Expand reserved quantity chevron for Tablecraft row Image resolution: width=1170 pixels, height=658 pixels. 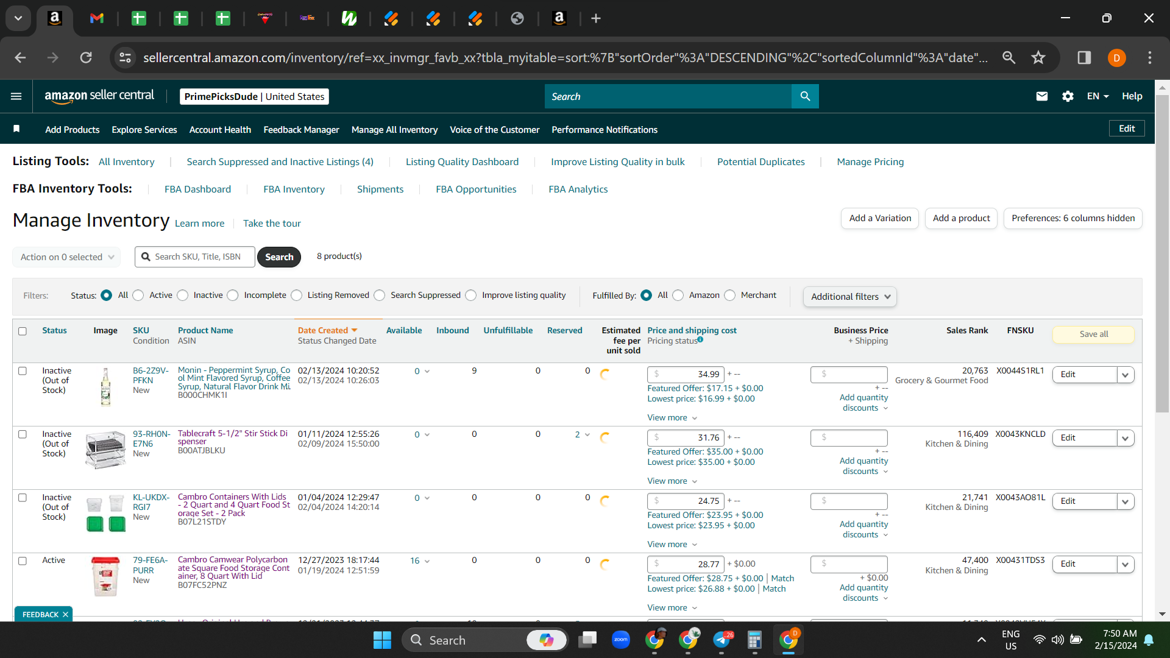587,434
